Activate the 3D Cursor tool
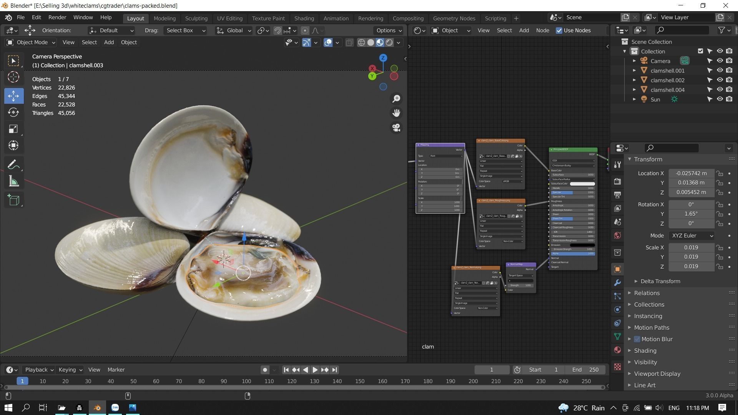Screen dimensions: 738x415 click(x=13, y=77)
